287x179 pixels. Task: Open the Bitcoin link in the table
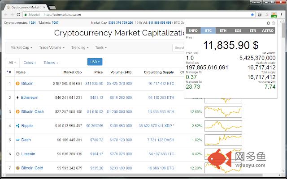point(27,84)
